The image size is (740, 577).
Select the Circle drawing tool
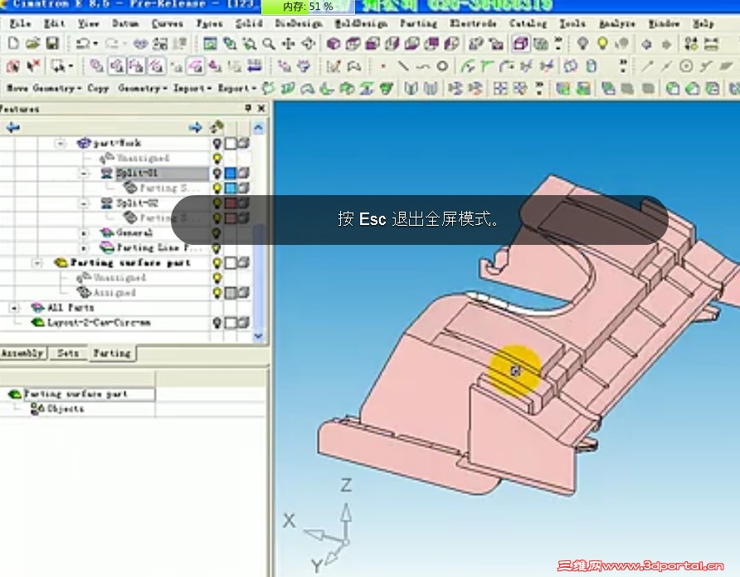pos(442,66)
